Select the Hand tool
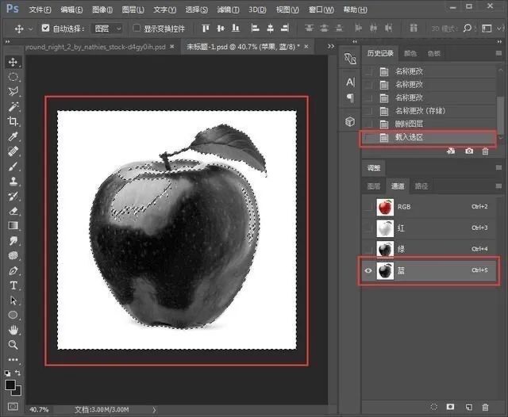Screen dimensions: 508x417 (13, 330)
